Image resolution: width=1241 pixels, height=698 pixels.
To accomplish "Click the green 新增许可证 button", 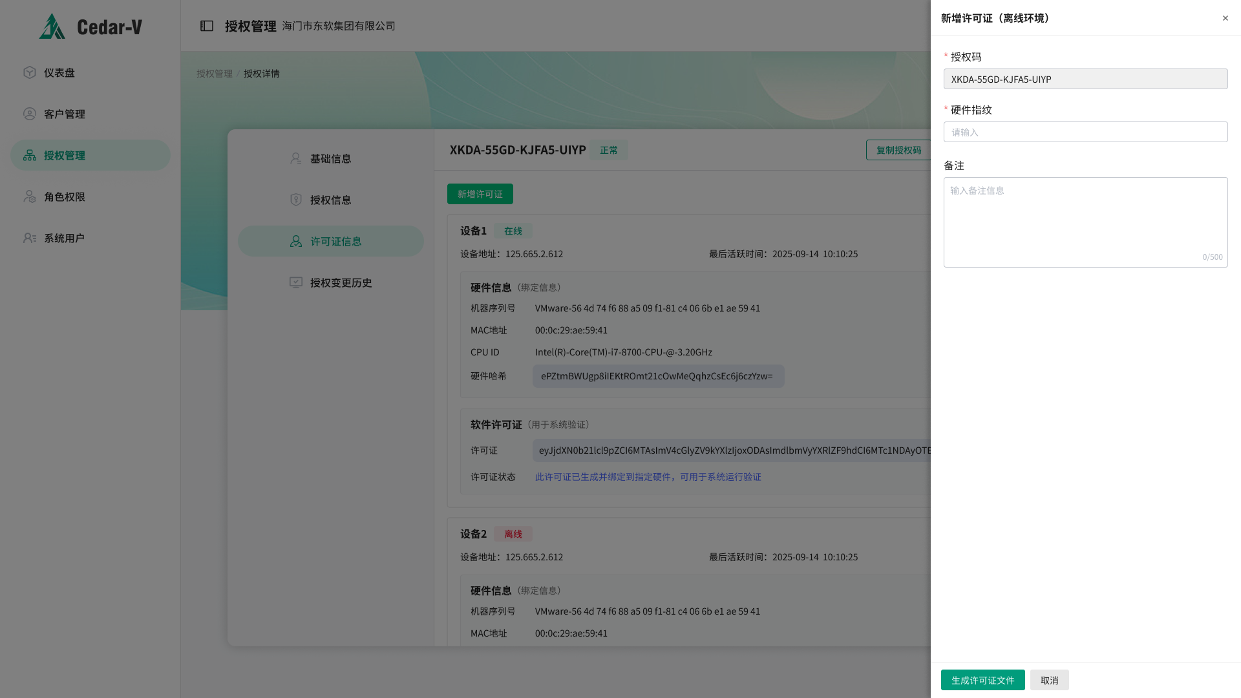I will pyautogui.click(x=480, y=194).
